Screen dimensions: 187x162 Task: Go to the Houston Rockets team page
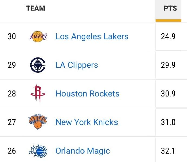pyautogui.click(x=87, y=94)
